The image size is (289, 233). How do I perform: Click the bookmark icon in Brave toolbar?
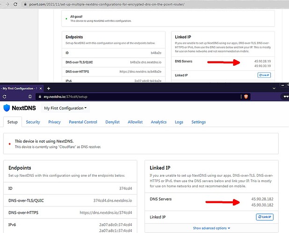[x=30, y=96]
